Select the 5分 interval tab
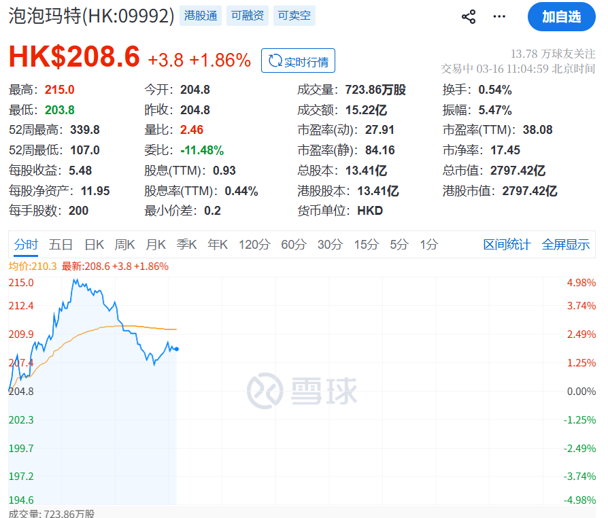This screenshot has height=518, width=608. (x=399, y=245)
